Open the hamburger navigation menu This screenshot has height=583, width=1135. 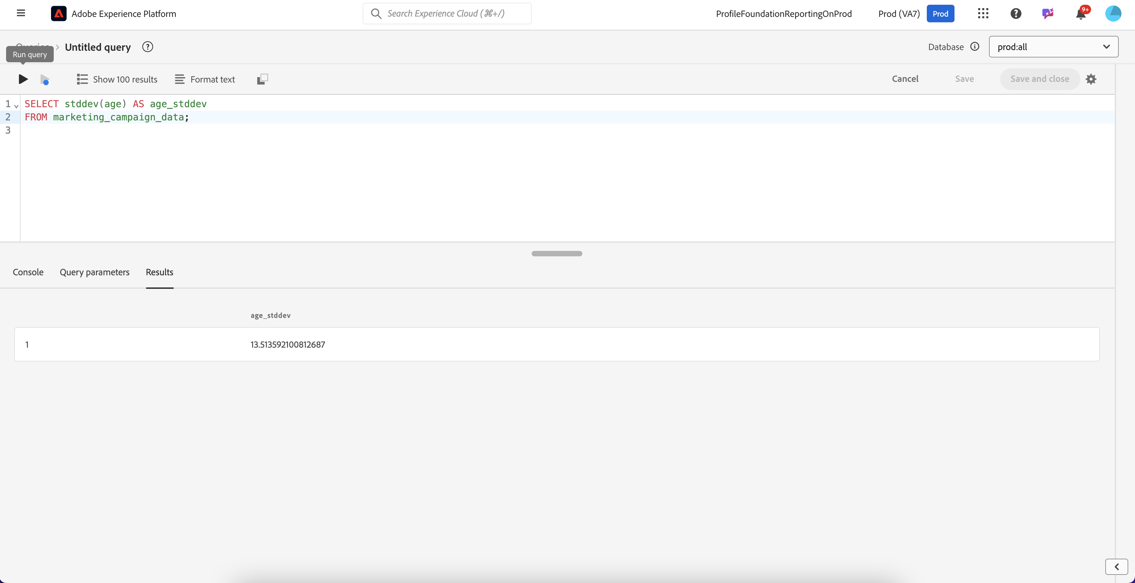[x=21, y=13]
